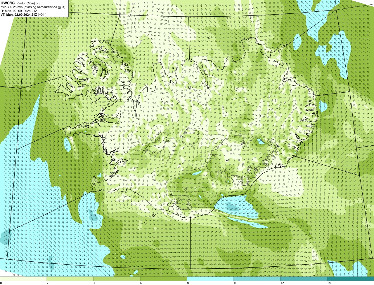Viewport: 374px width, 285px height.
Task: Click the scale label '10'
Action: pos(235,283)
